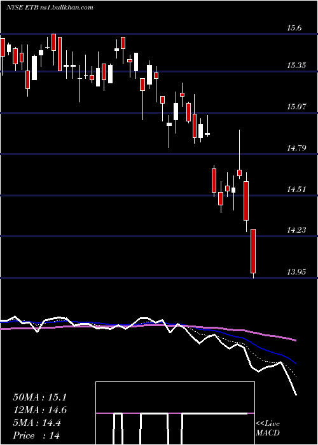Viewport: 318px width, 445px height.
Task: Click the 5MA : 14.4 readout
Action: [37, 423]
